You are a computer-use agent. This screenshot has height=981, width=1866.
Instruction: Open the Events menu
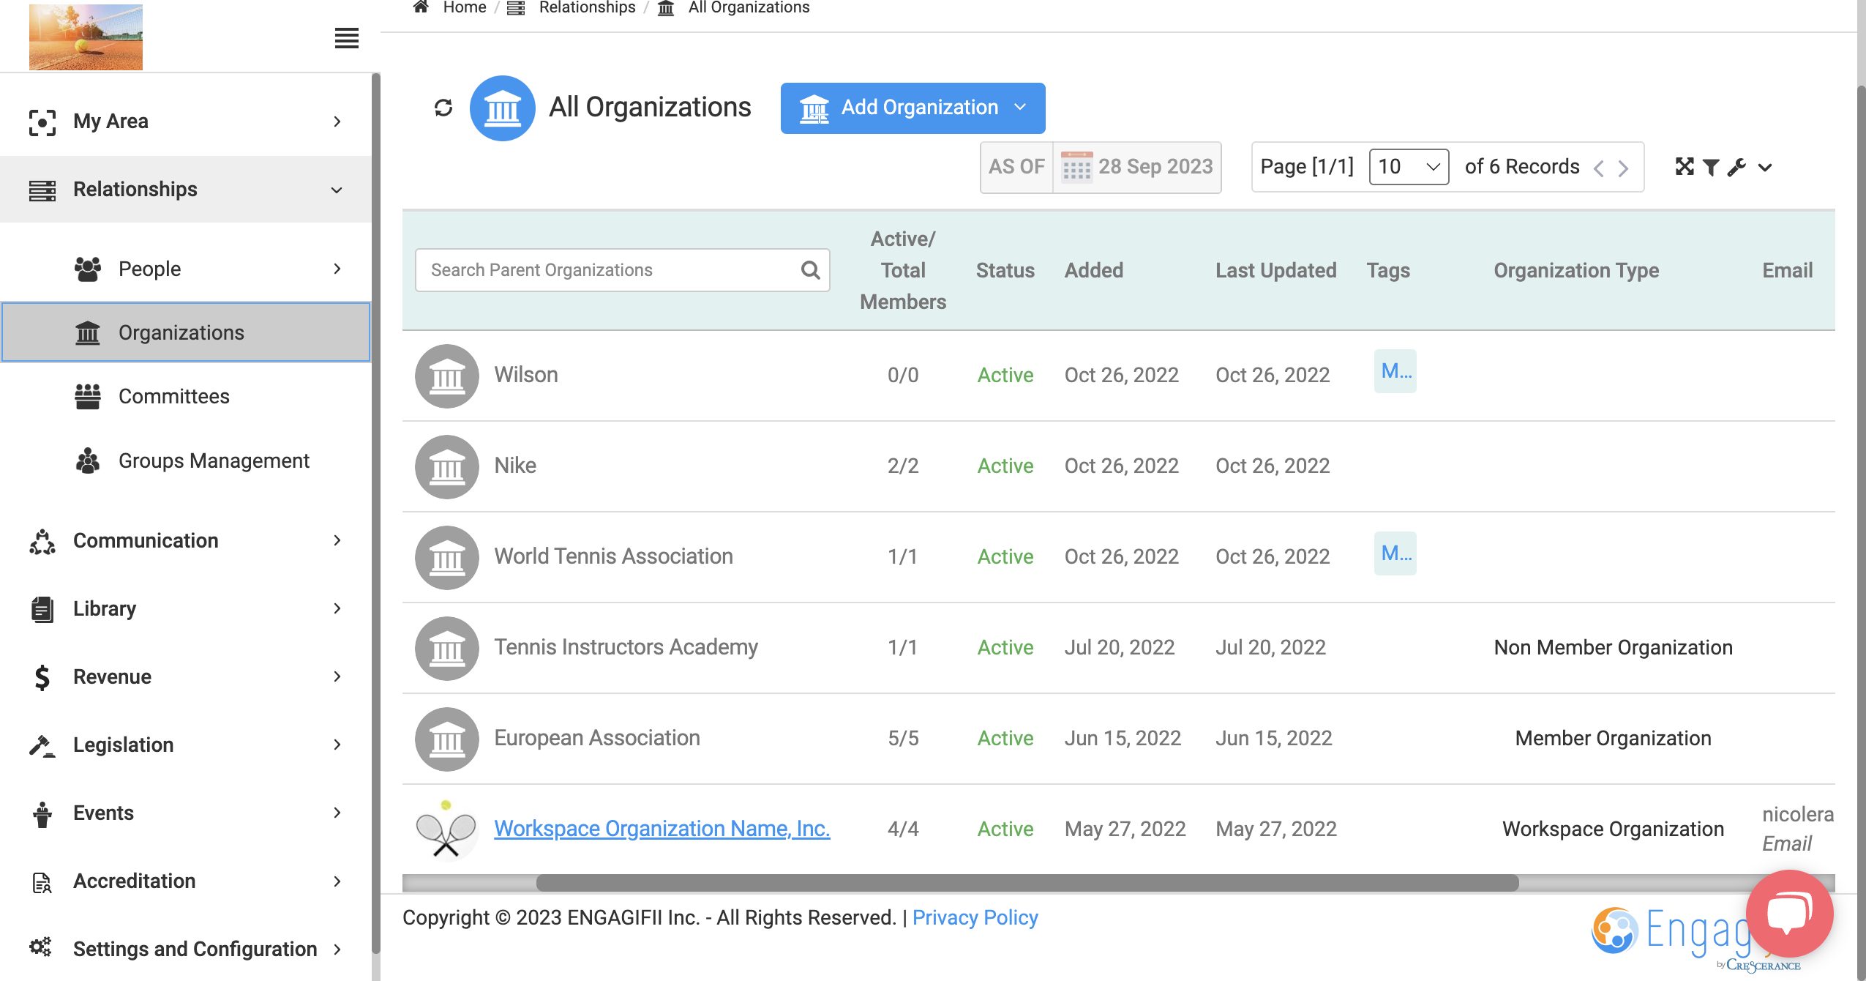[x=186, y=813]
